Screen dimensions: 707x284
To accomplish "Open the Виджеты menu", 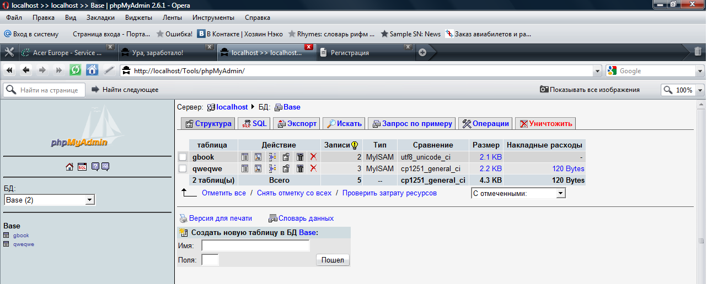I will pyautogui.click(x=138, y=18).
